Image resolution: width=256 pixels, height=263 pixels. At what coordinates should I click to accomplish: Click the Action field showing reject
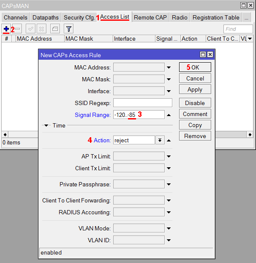point(134,140)
